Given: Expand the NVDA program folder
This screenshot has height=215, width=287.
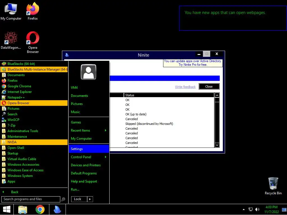Looking at the screenshot, I should 34,142.
